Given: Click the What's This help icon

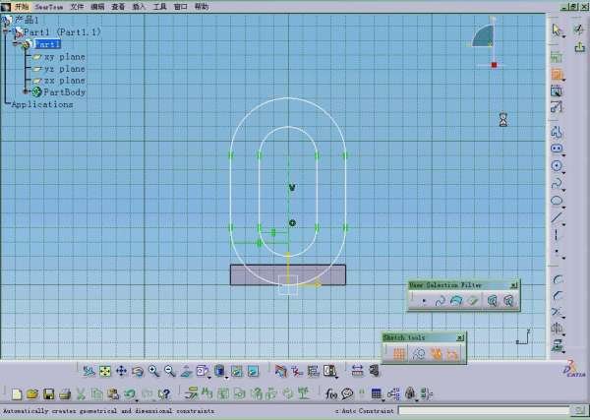Looking at the screenshot, I should [x=164, y=394].
